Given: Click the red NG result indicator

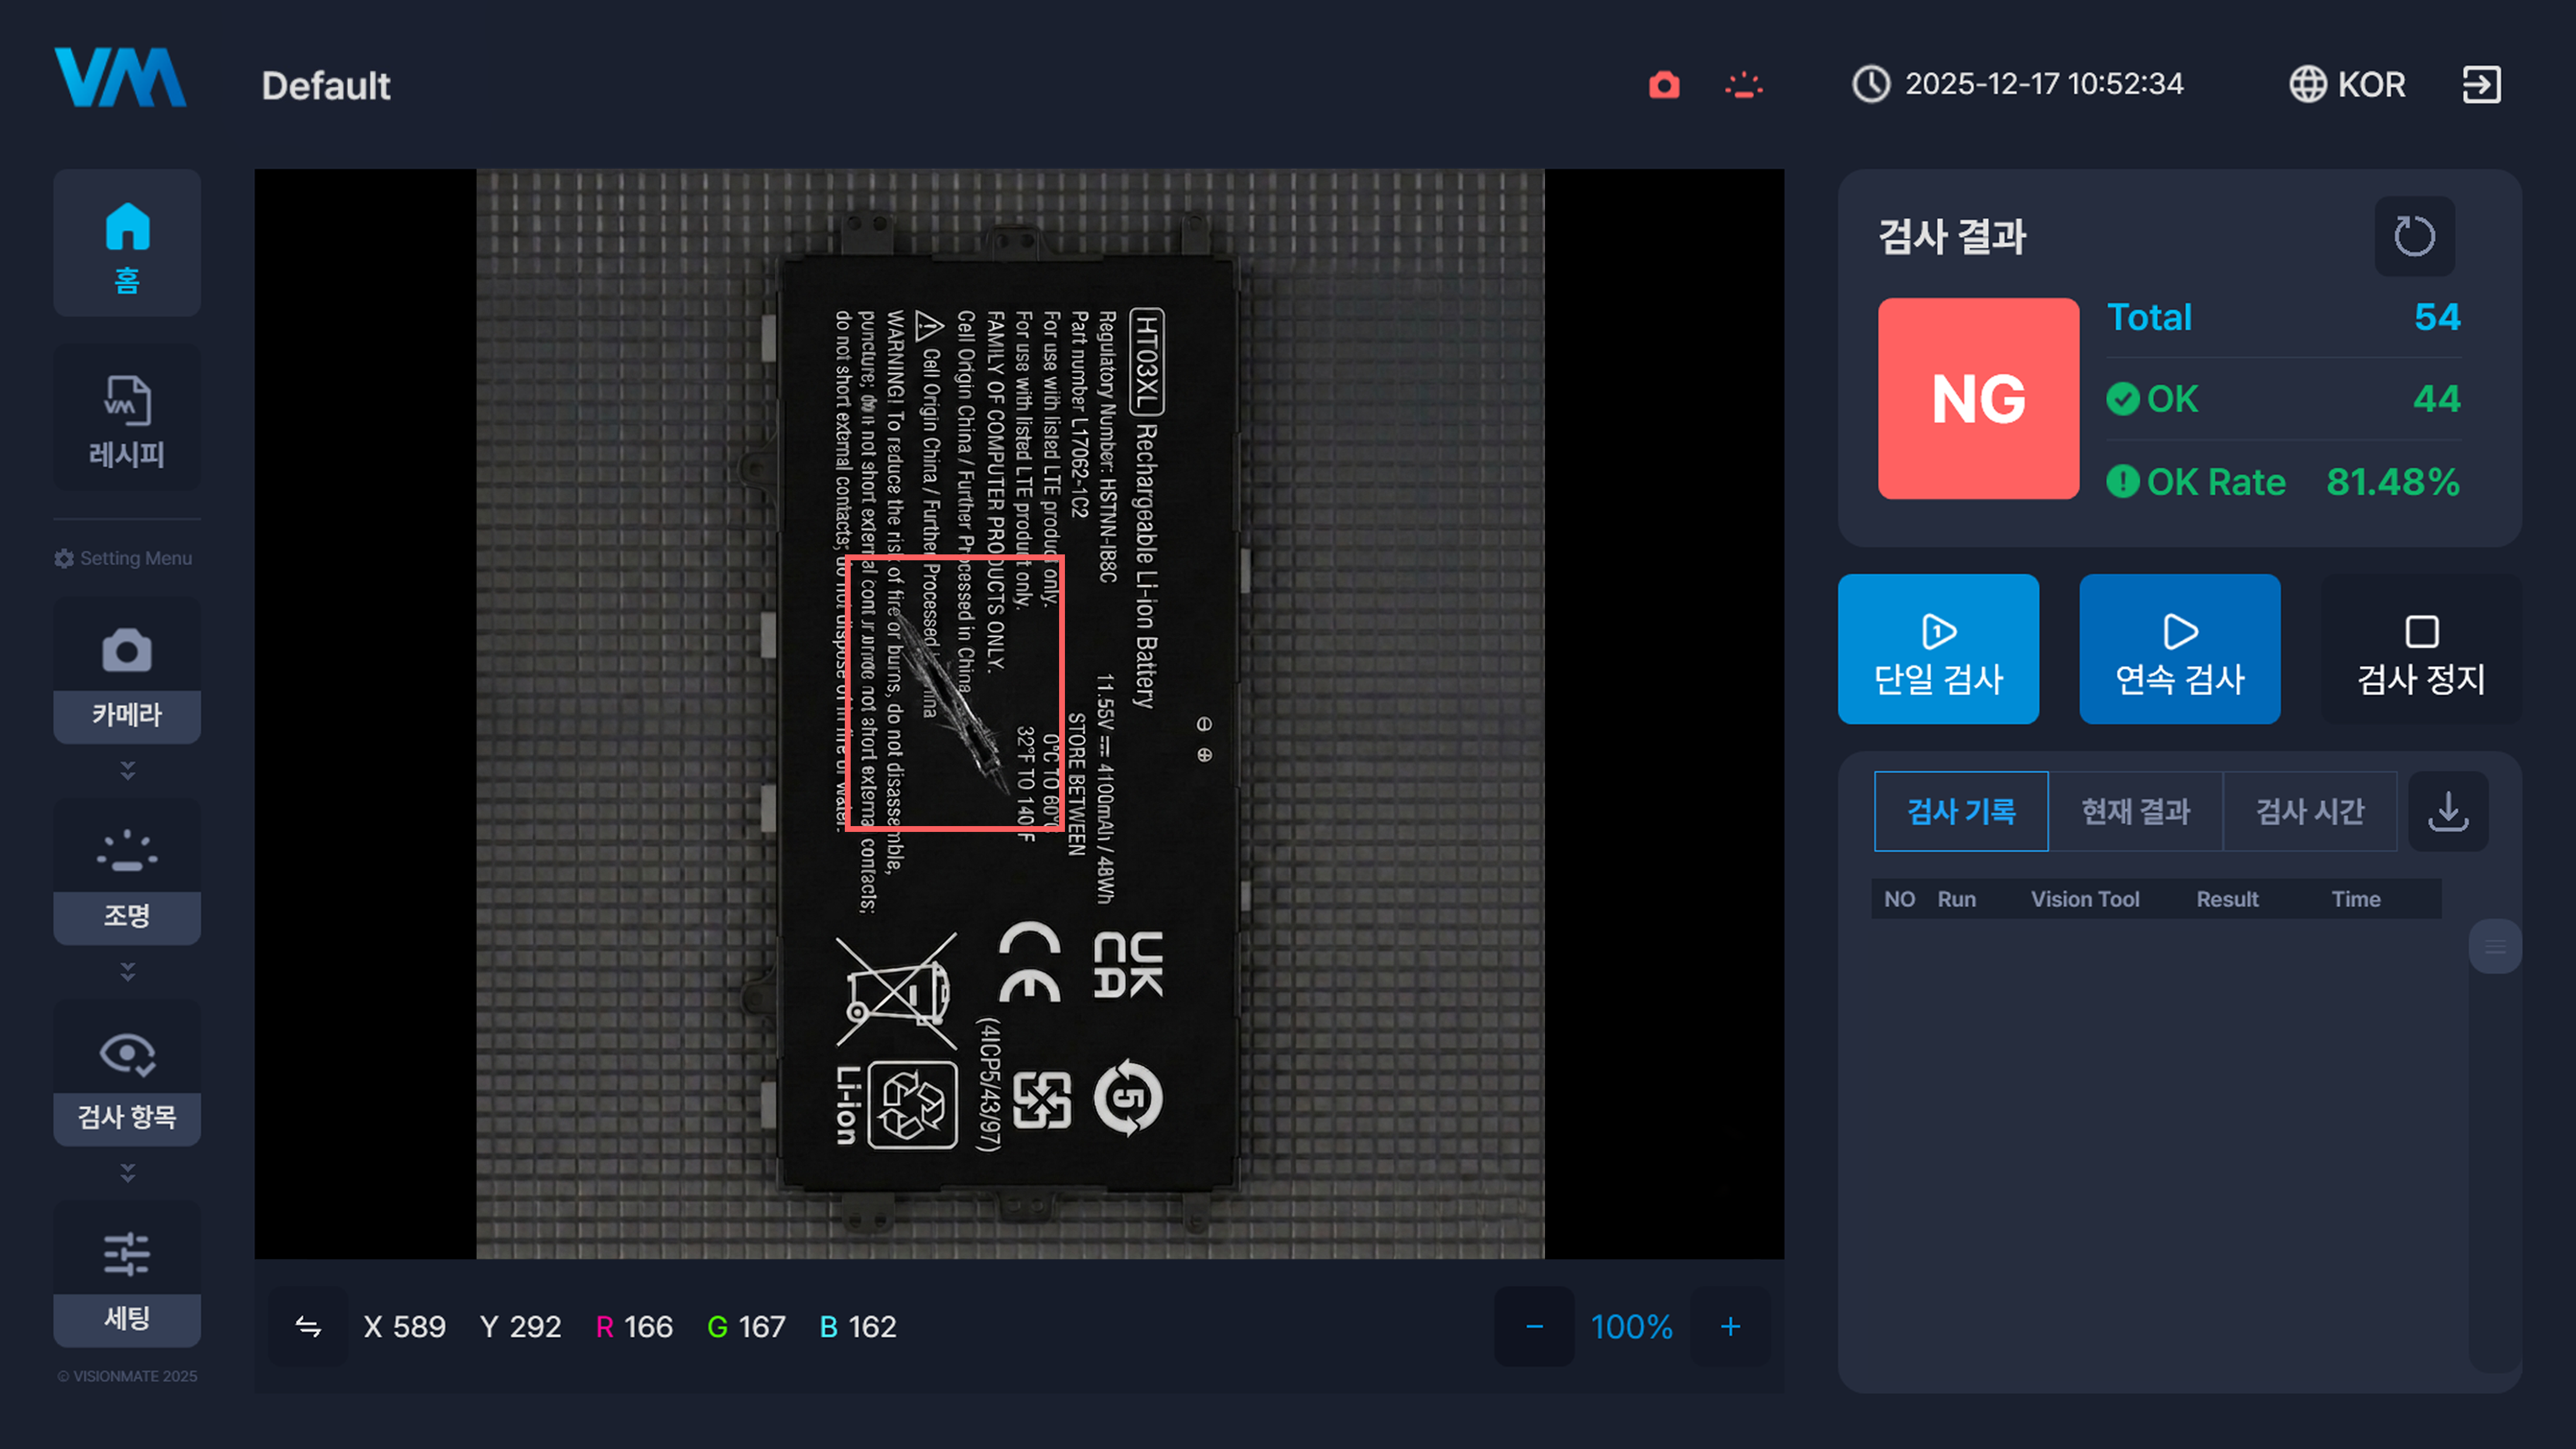Looking at the screenshot, I should [x=1978, y=399].
